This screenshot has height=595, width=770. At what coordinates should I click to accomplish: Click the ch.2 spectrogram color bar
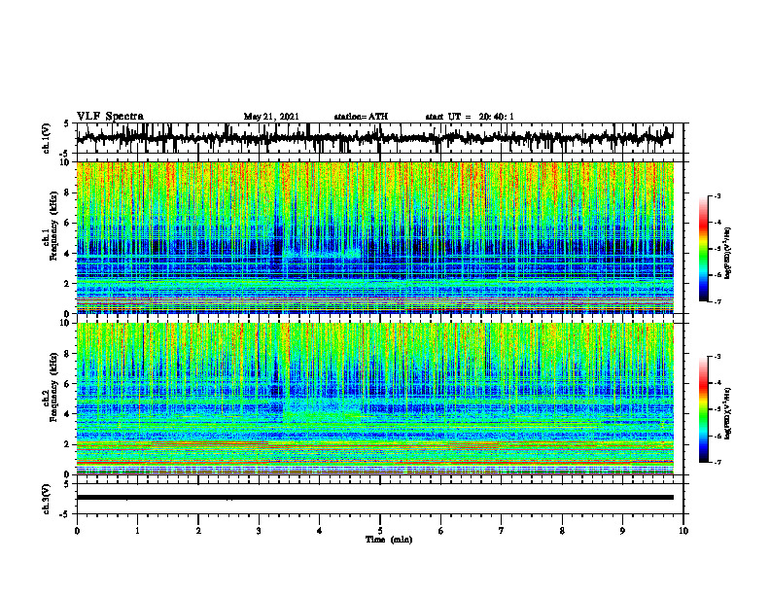703,409
